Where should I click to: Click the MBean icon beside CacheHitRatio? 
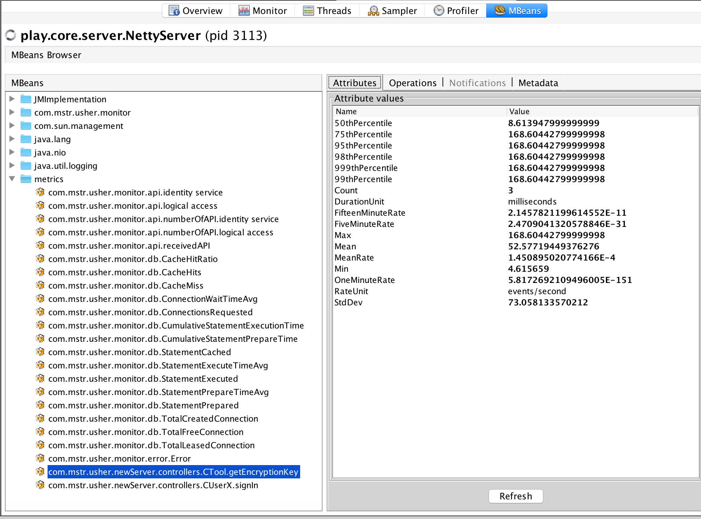[40, 259]
